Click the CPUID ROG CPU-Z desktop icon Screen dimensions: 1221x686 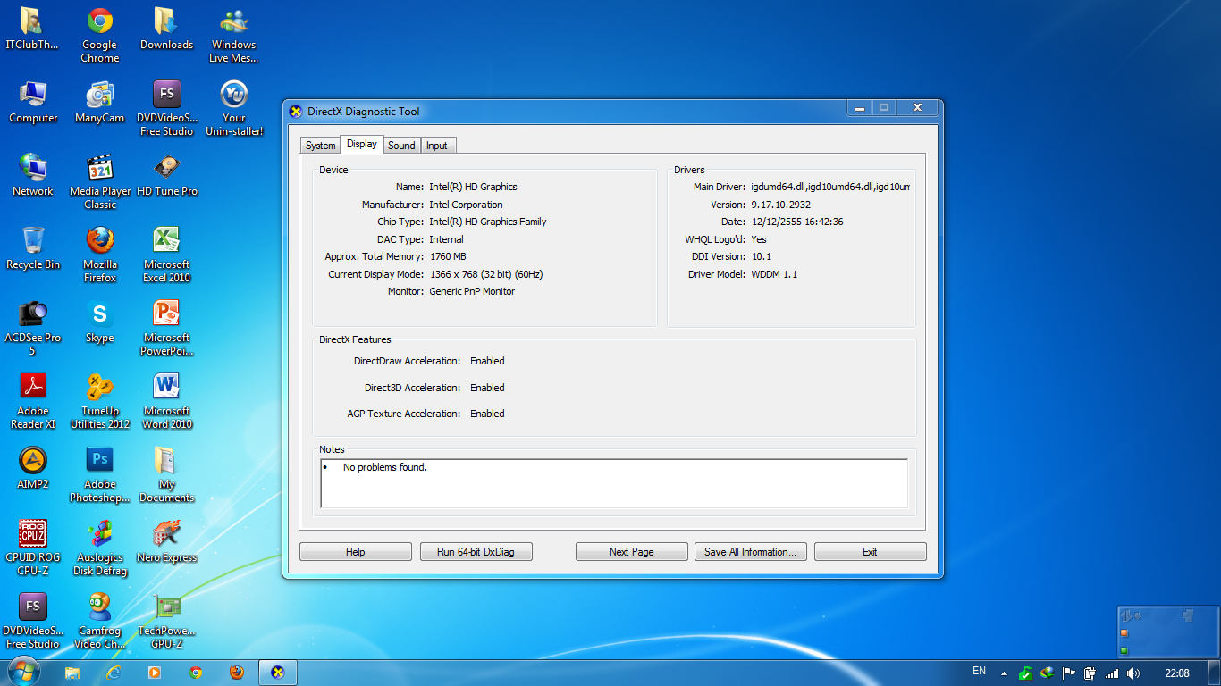click(x=33, y=548)
